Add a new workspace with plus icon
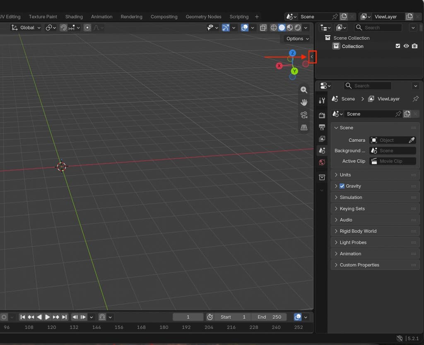The width and height of the screenshot is (424, 345). (257, 17)
